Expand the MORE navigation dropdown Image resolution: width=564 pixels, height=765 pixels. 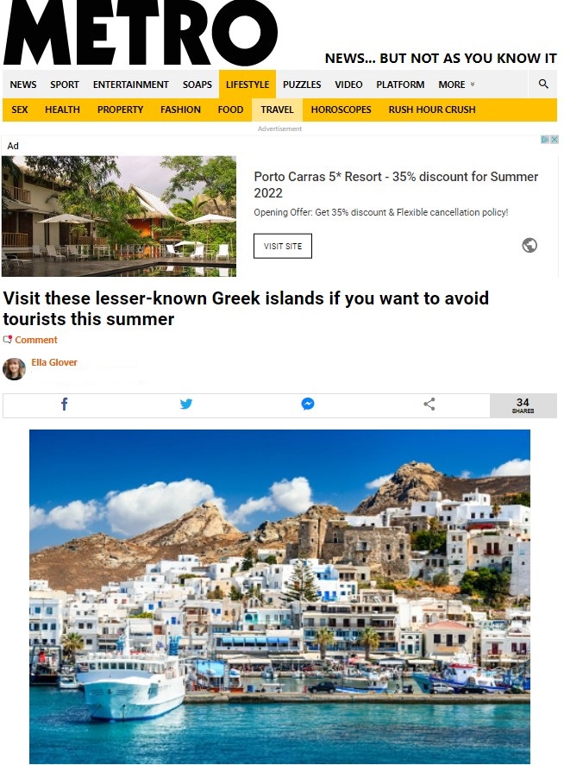[456, 85]
